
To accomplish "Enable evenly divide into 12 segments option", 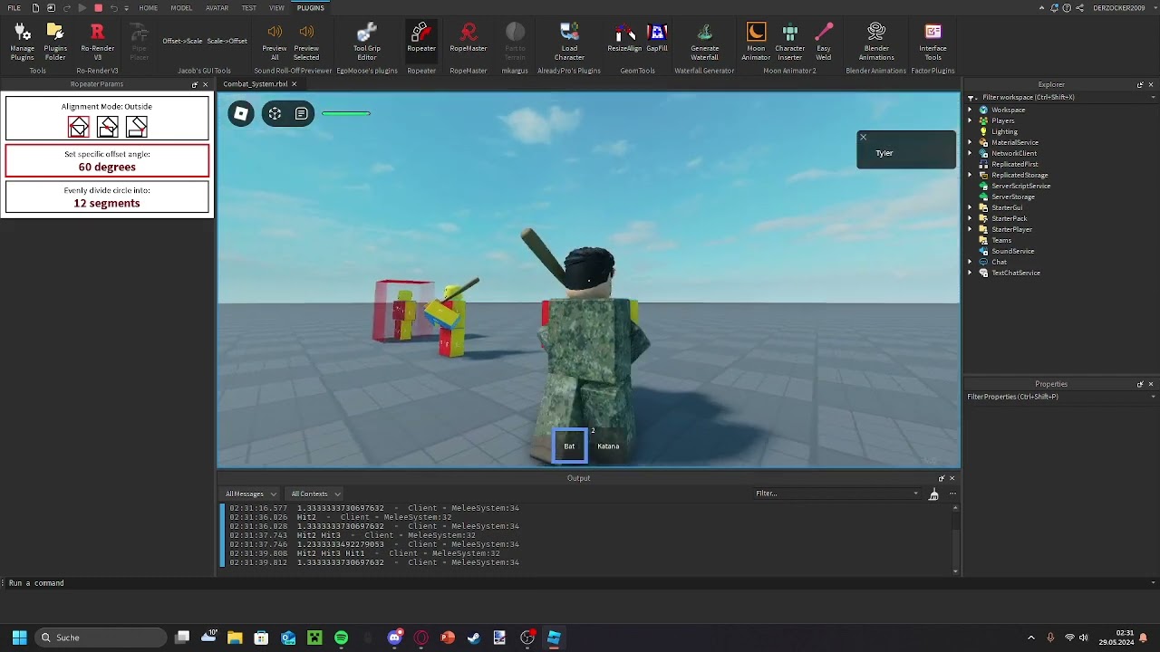I will click(x=107, y=197).
